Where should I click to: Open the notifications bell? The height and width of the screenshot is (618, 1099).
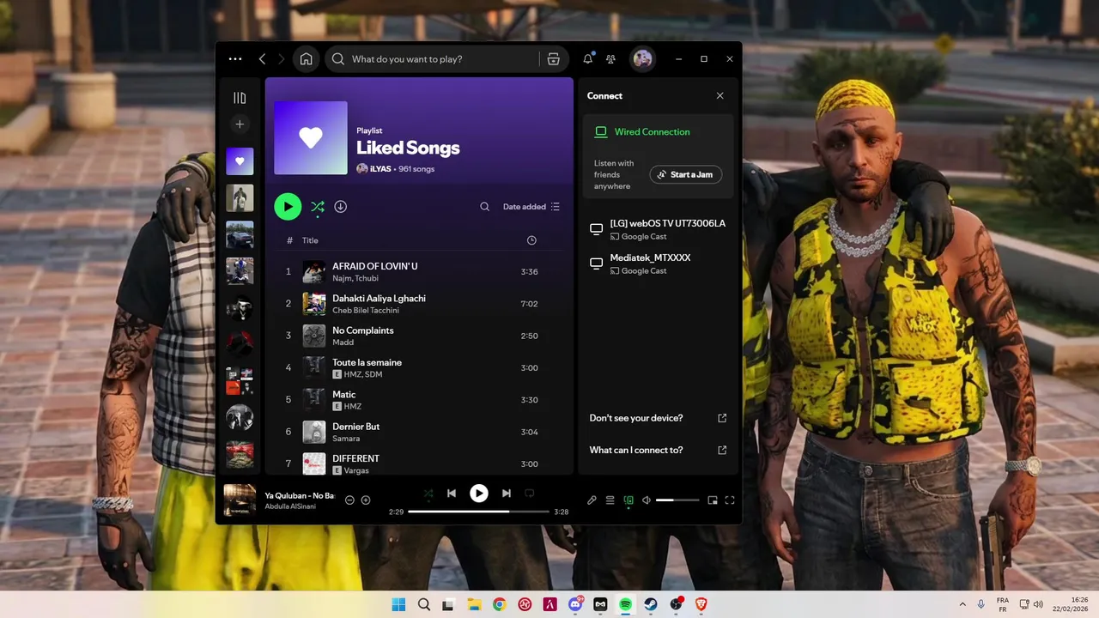pos(588,59)
